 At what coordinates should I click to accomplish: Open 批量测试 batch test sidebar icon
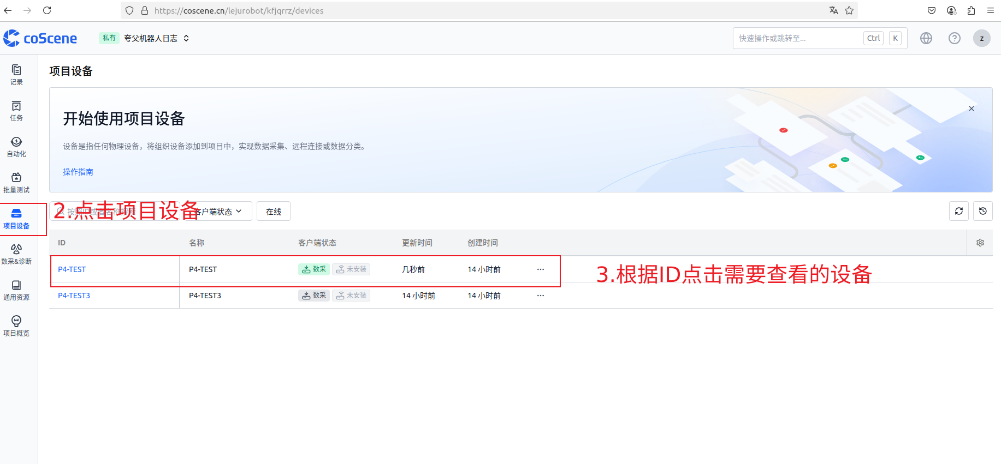[16, 182]
